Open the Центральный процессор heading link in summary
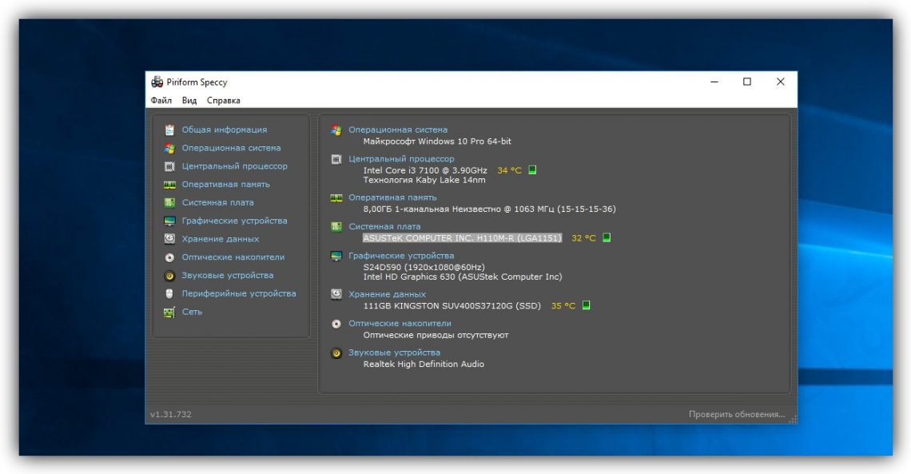 tap(401, 159)
